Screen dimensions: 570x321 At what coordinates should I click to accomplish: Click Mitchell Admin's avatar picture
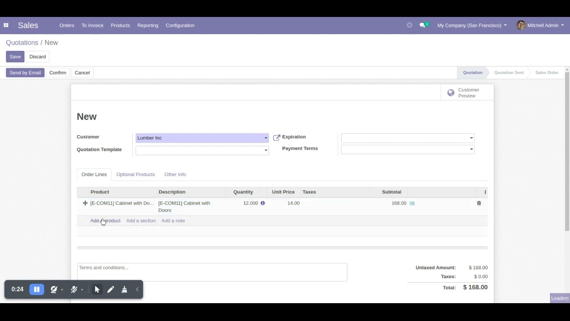click(521, 25)
